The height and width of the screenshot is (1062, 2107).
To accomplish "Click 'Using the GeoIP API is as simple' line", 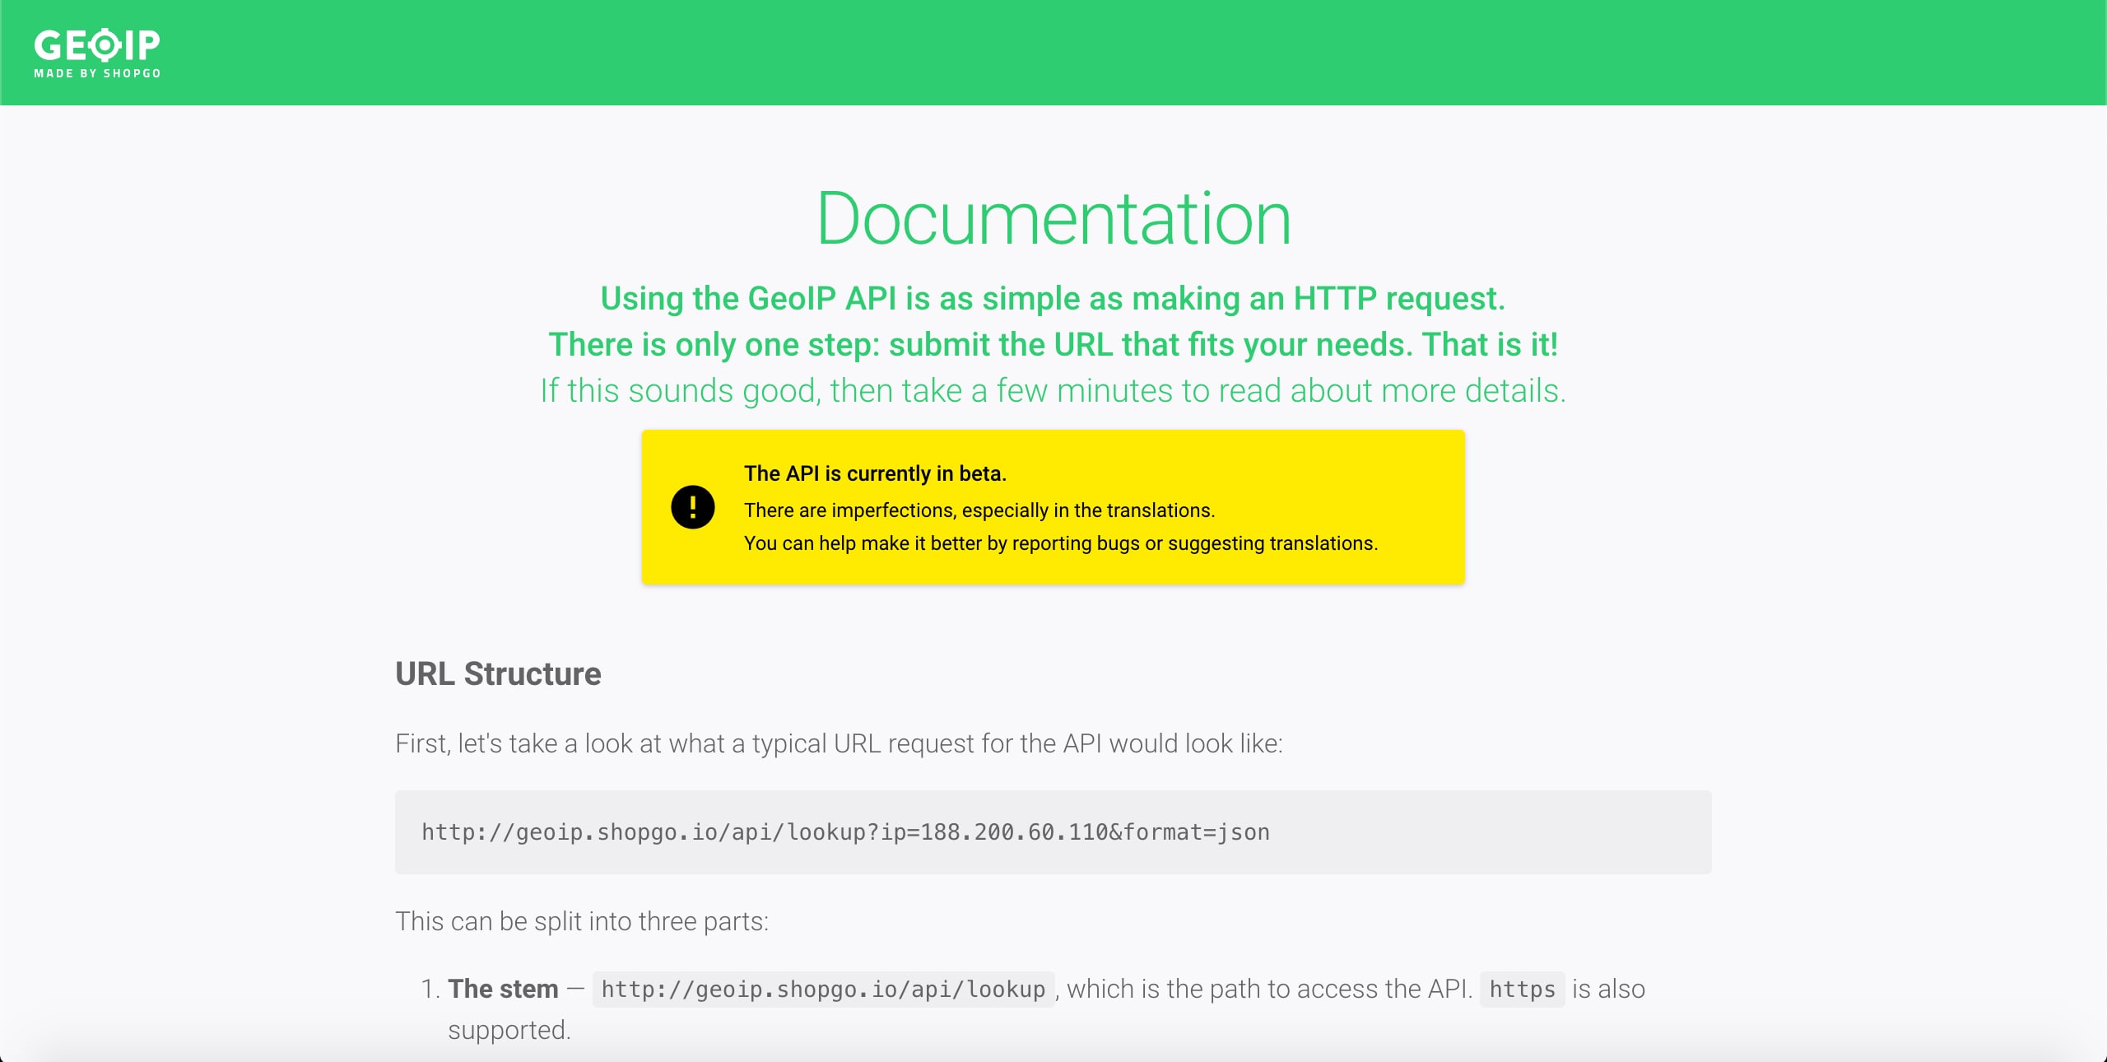I will [1053, 298].
